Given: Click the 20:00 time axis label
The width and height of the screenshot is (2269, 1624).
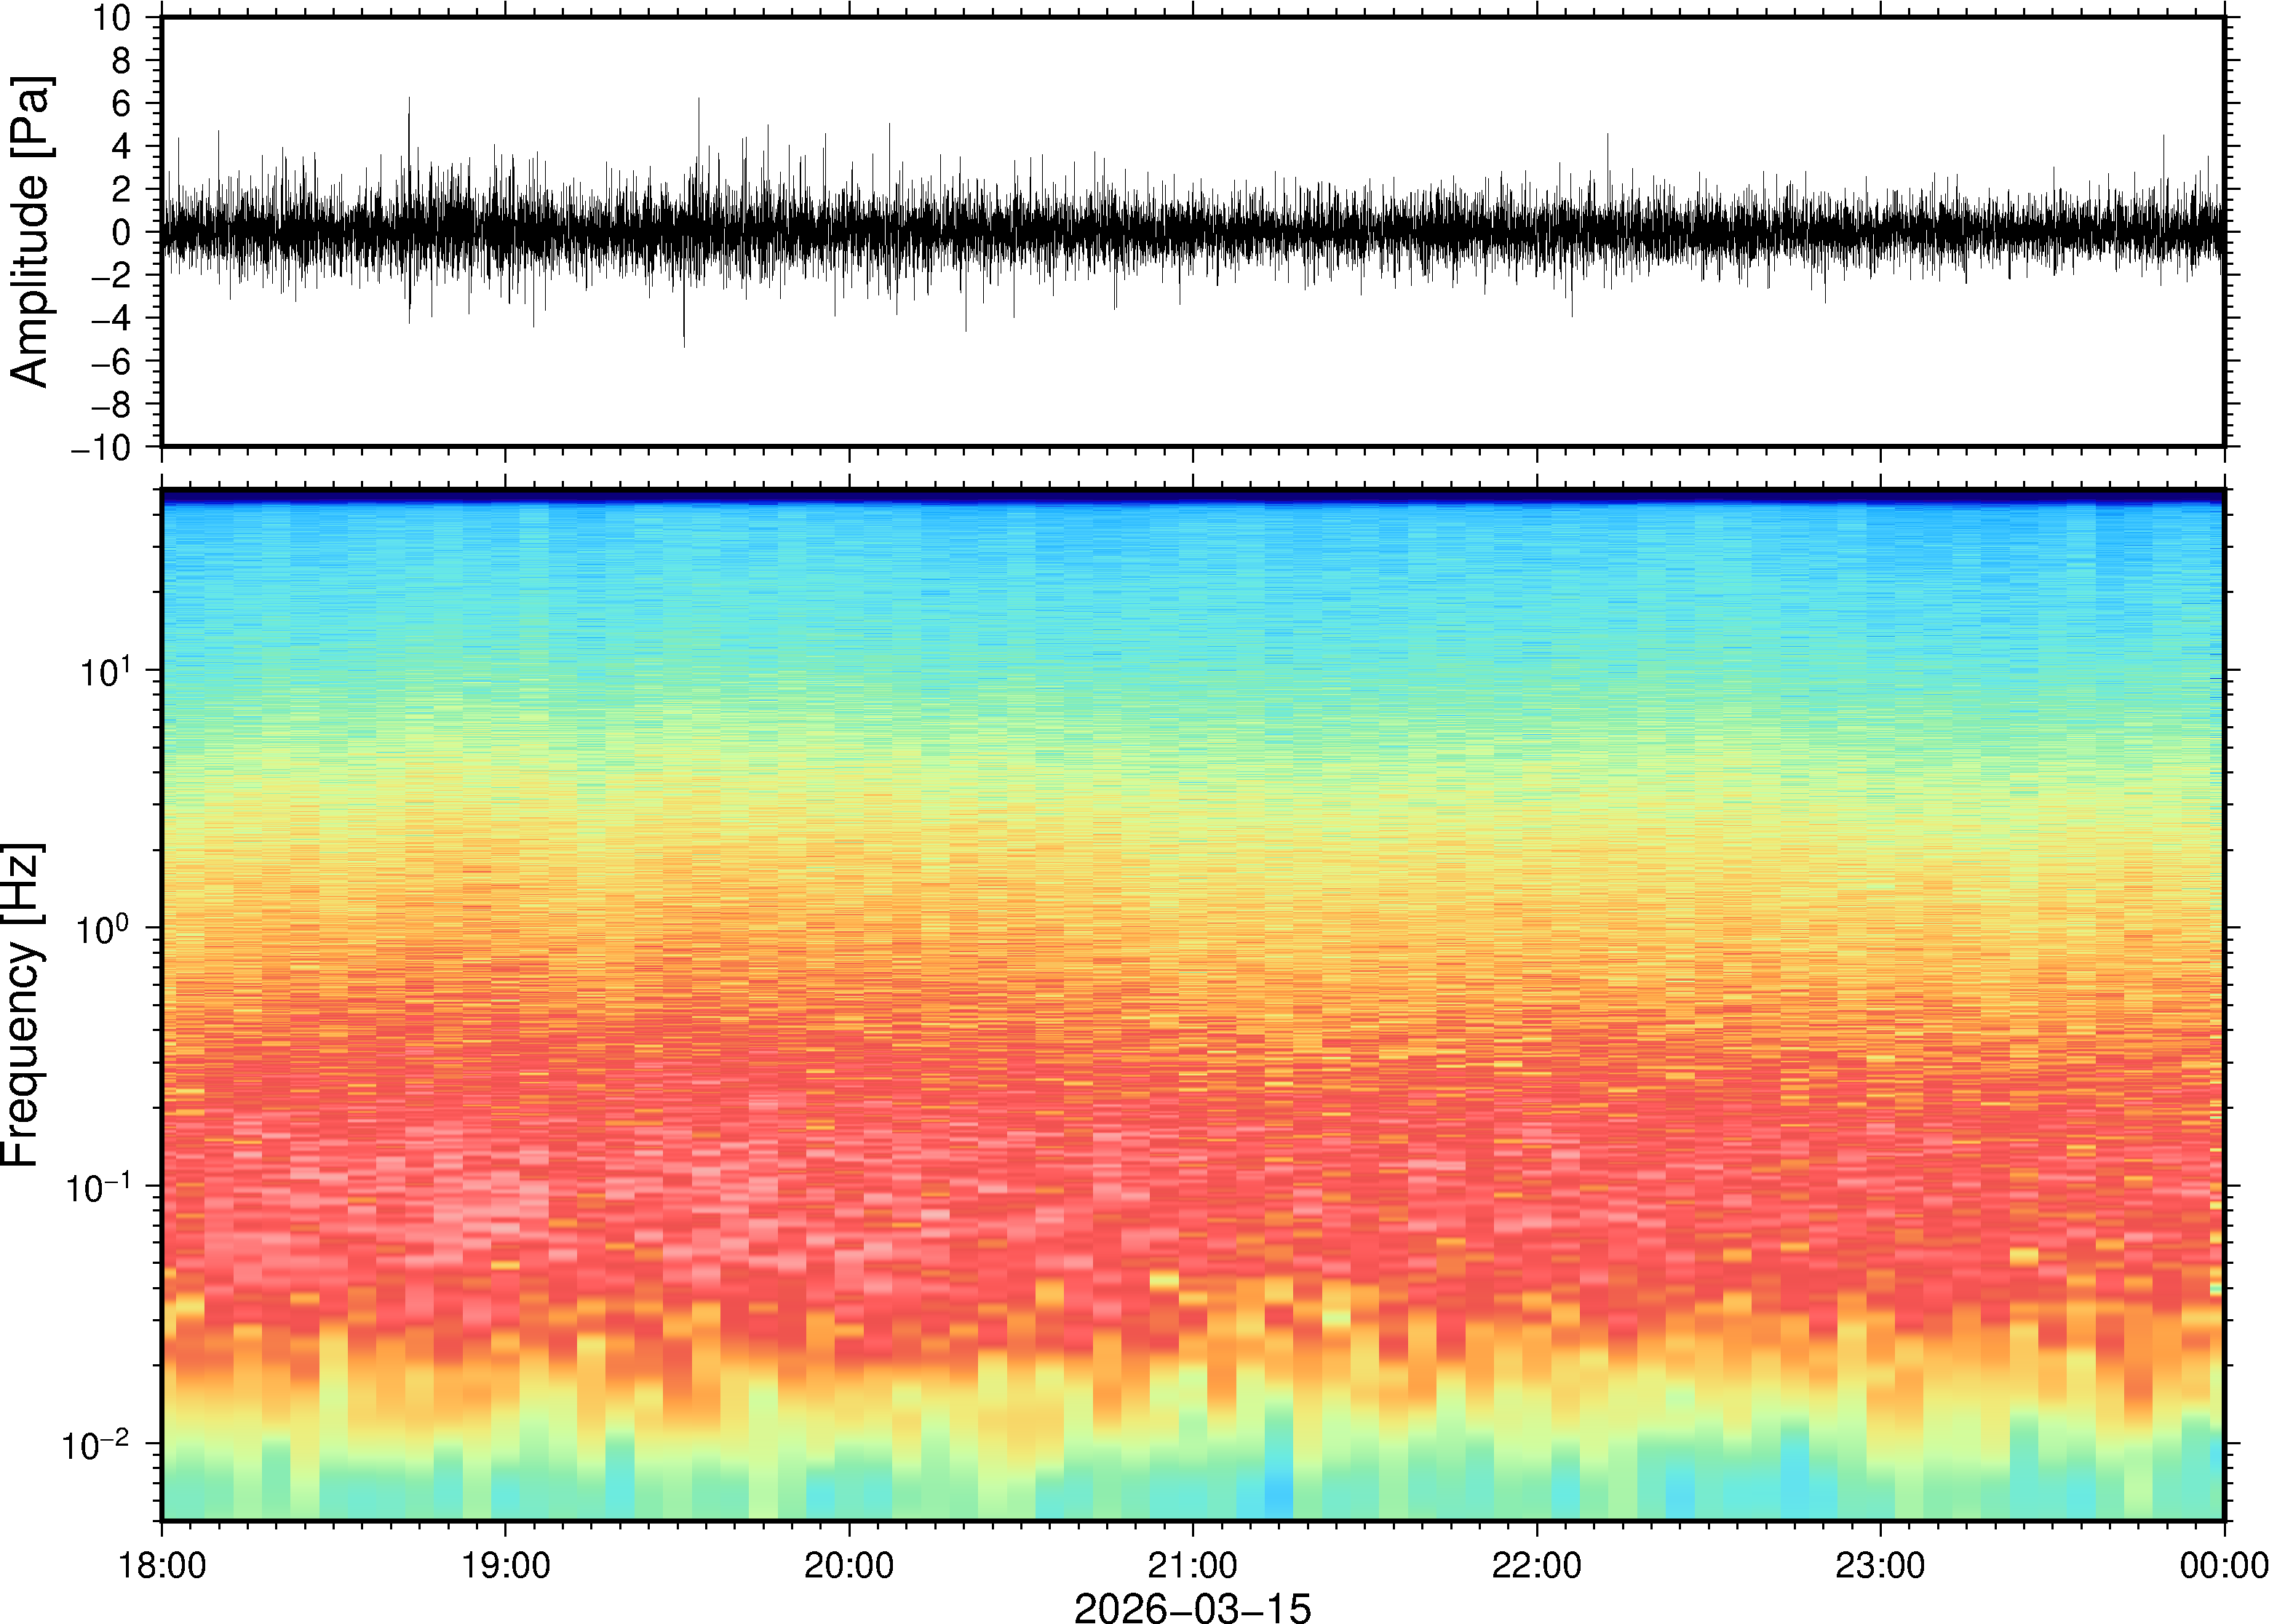Looking at the screenshot, I should 849,1565.
